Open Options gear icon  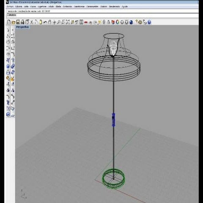[x=140, y=22]
